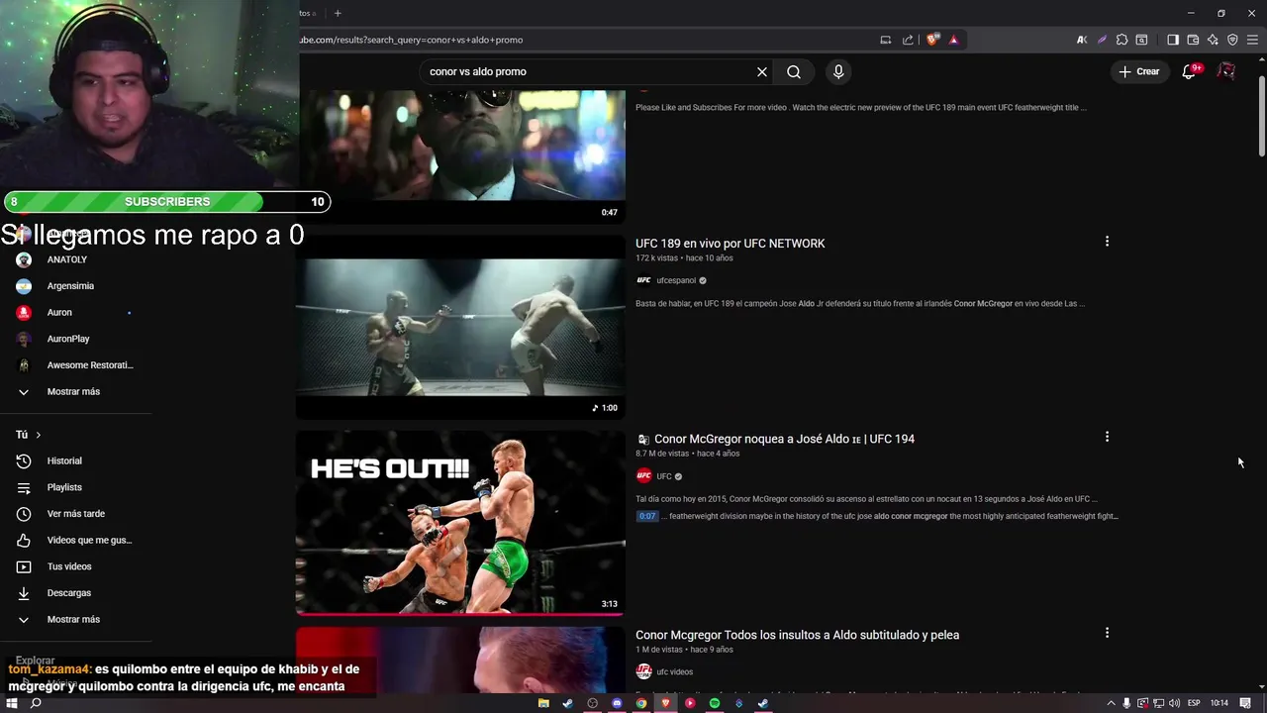Open the ufcespanol channel link
Image resolution: width=1267 pixels, height=713 pixels.
[x=676, y=280]
